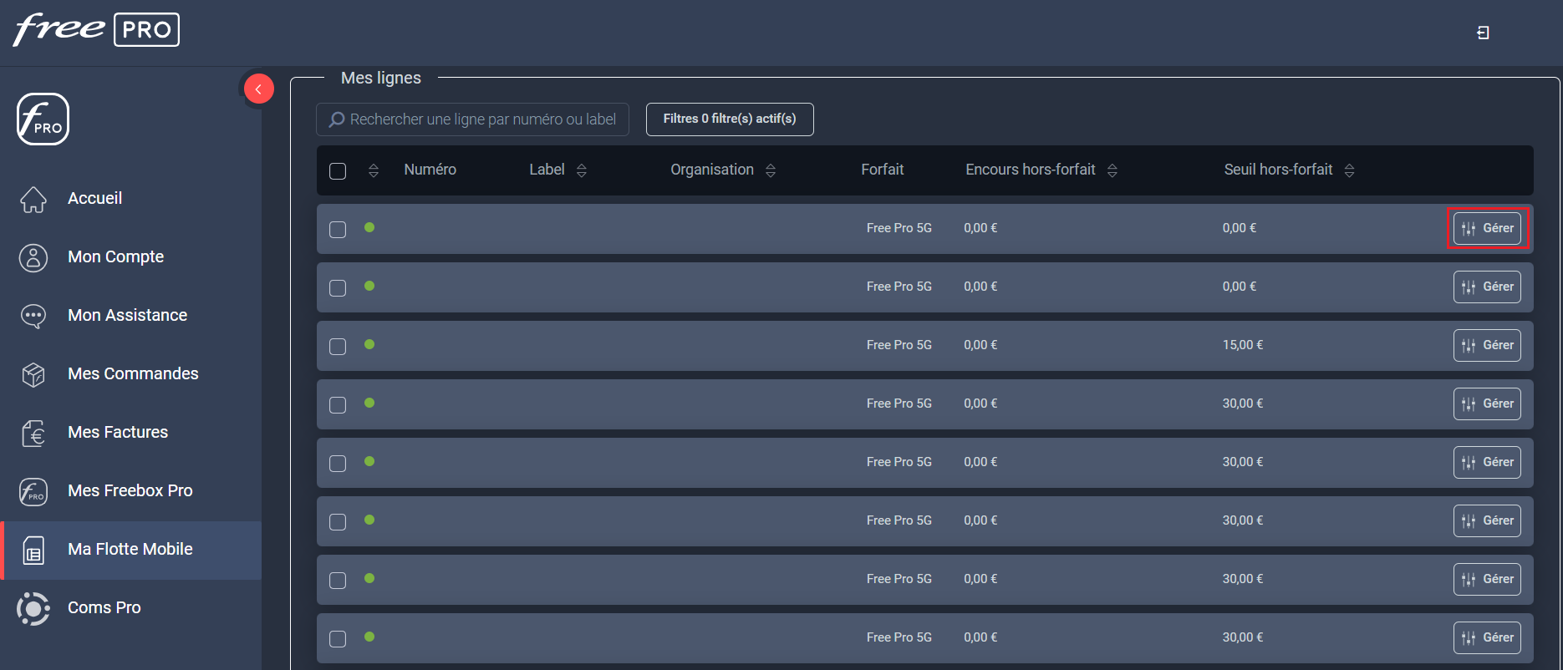This screenshot has height=670, width=1563.
Task: Click the green status dot in 15,00 € row
Action: pos(369,344)
